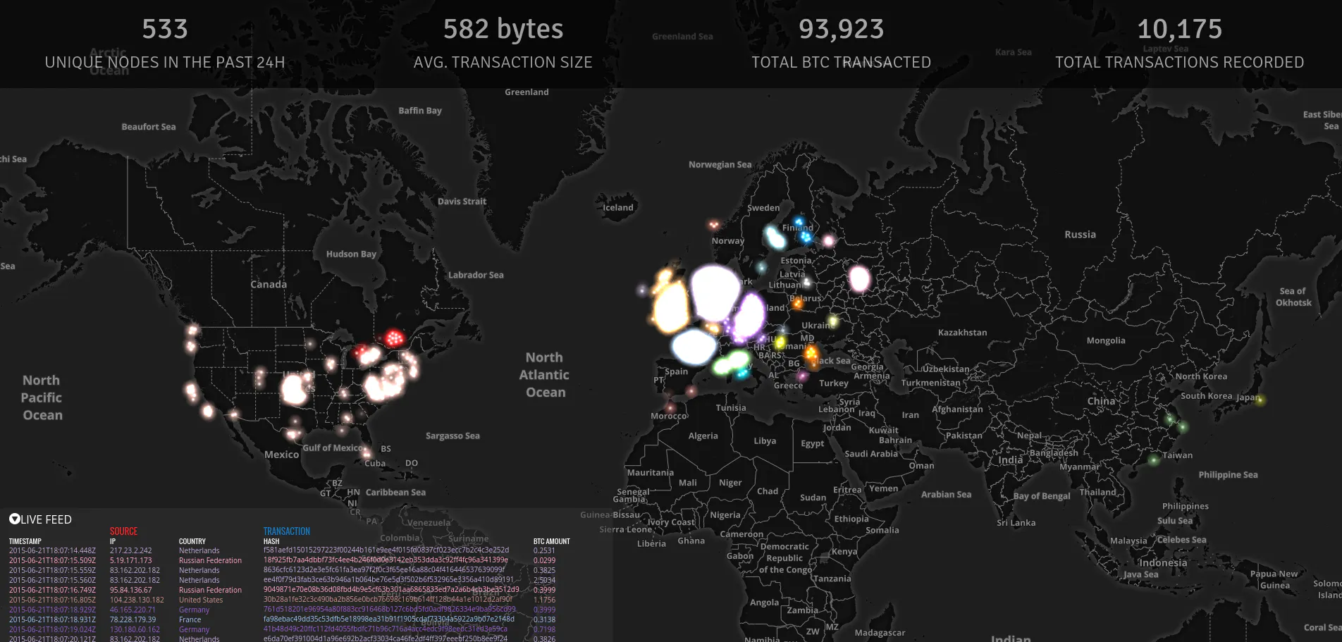Click the Kazakhstan label on the map
Viewport: 1342px width, 642px height.
[x=963, y=333]
